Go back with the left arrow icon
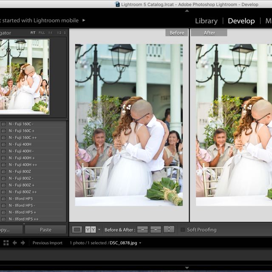Image resolution: width=272 pixels, height=272 pixels. [14, 243]
